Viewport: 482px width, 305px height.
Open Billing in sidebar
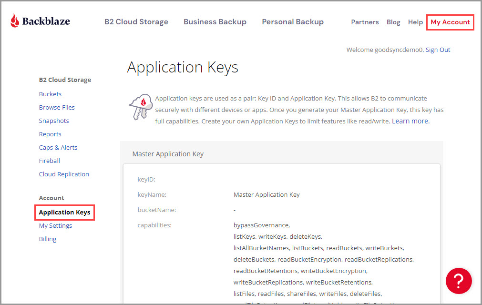click(x=48, y=239)
